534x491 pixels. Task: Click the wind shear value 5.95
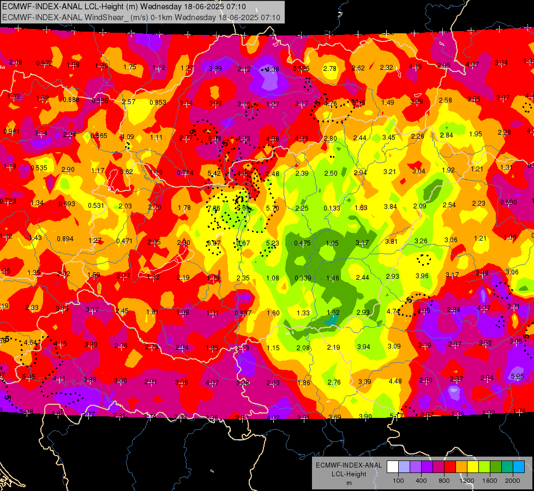[517, 376]
